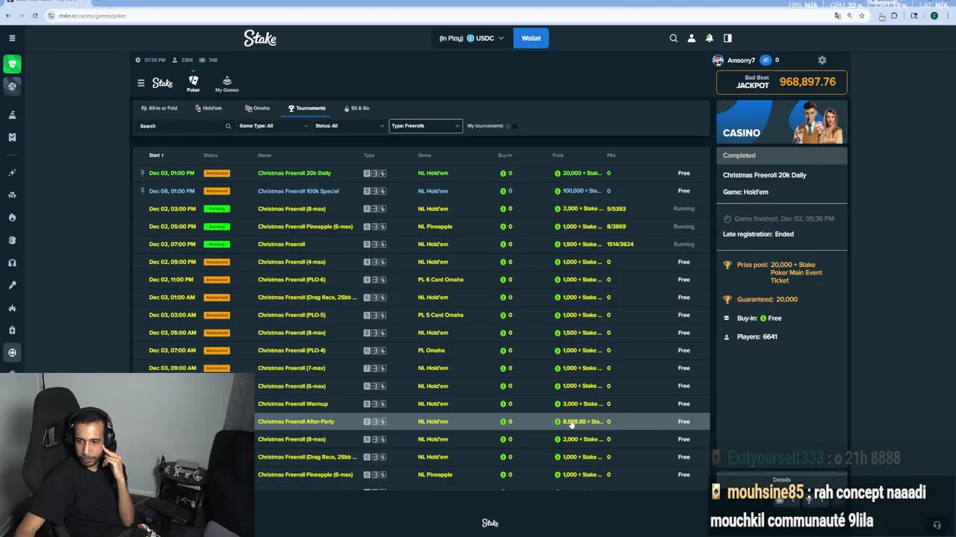Sort by Start column header
The image size is (956, 537).
pyautogui.click(x=156, y=155)
